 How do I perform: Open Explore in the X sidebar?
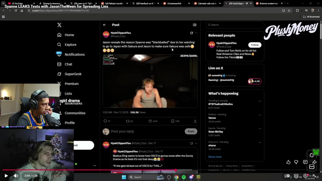tap(67, 44)
